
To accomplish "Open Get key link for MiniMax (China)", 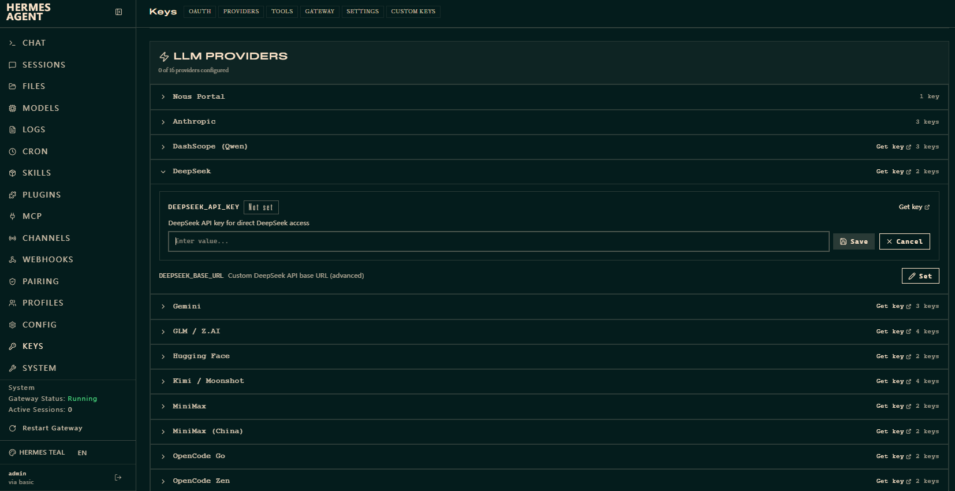I will (893, 432).
